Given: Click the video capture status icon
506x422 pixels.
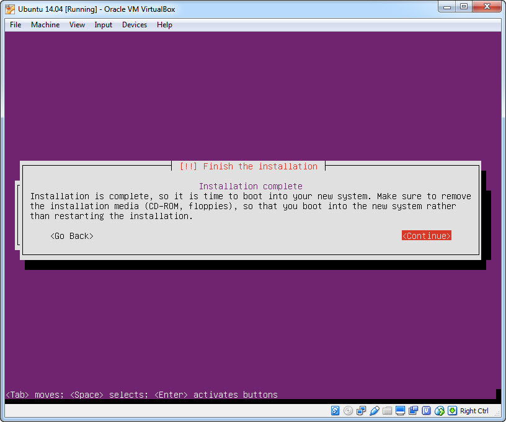Looking at the screenshot, I should point(414,411).
